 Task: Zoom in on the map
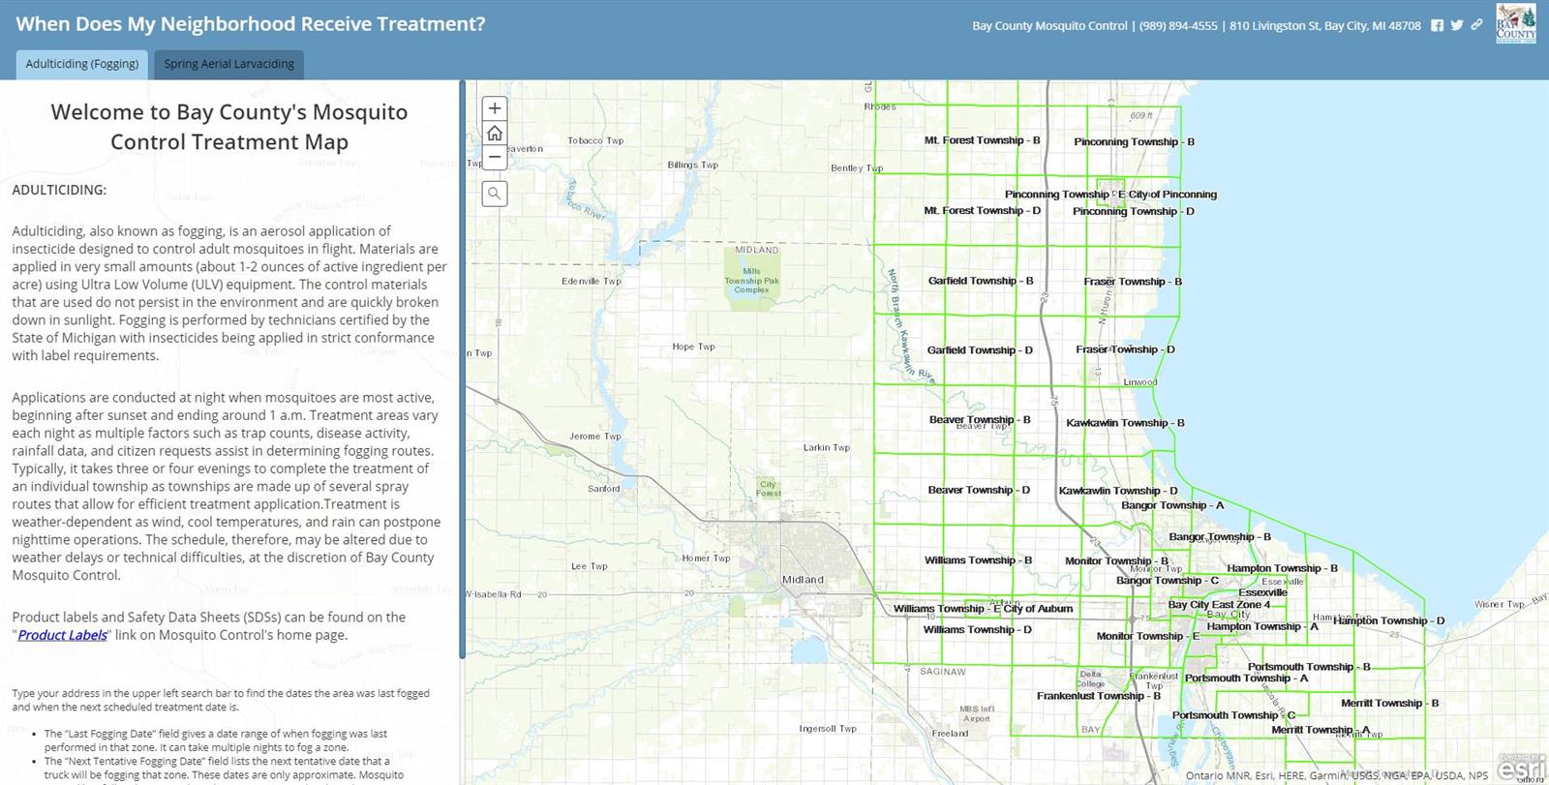tap(495, 108)
